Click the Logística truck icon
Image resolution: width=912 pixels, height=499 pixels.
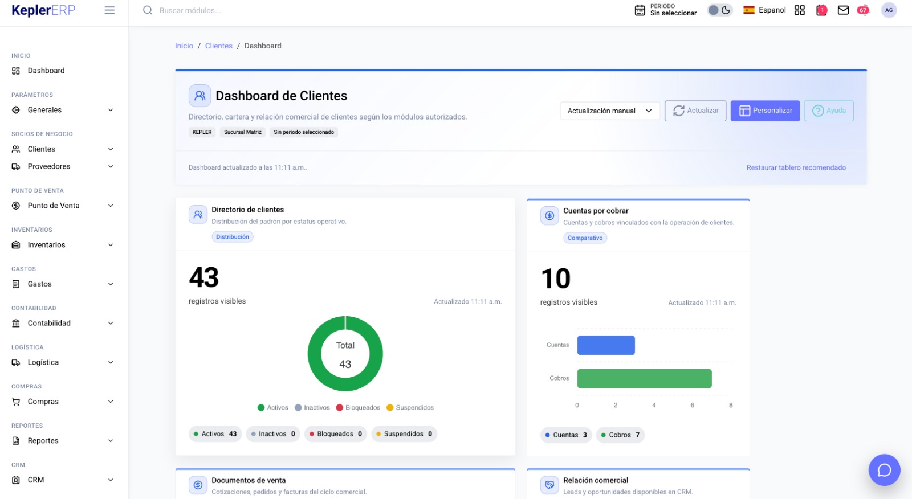pos(16,362)
